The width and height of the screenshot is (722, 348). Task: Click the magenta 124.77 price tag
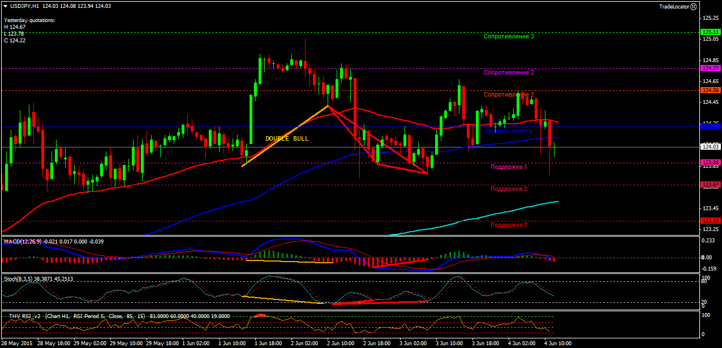tap(710, 68)
